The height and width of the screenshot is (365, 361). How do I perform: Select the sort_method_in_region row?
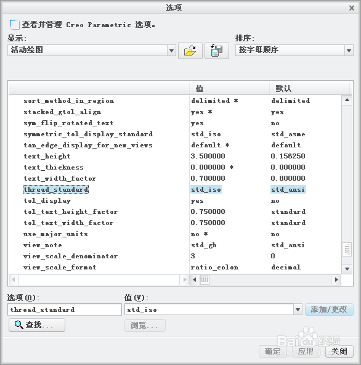(69, 100)
